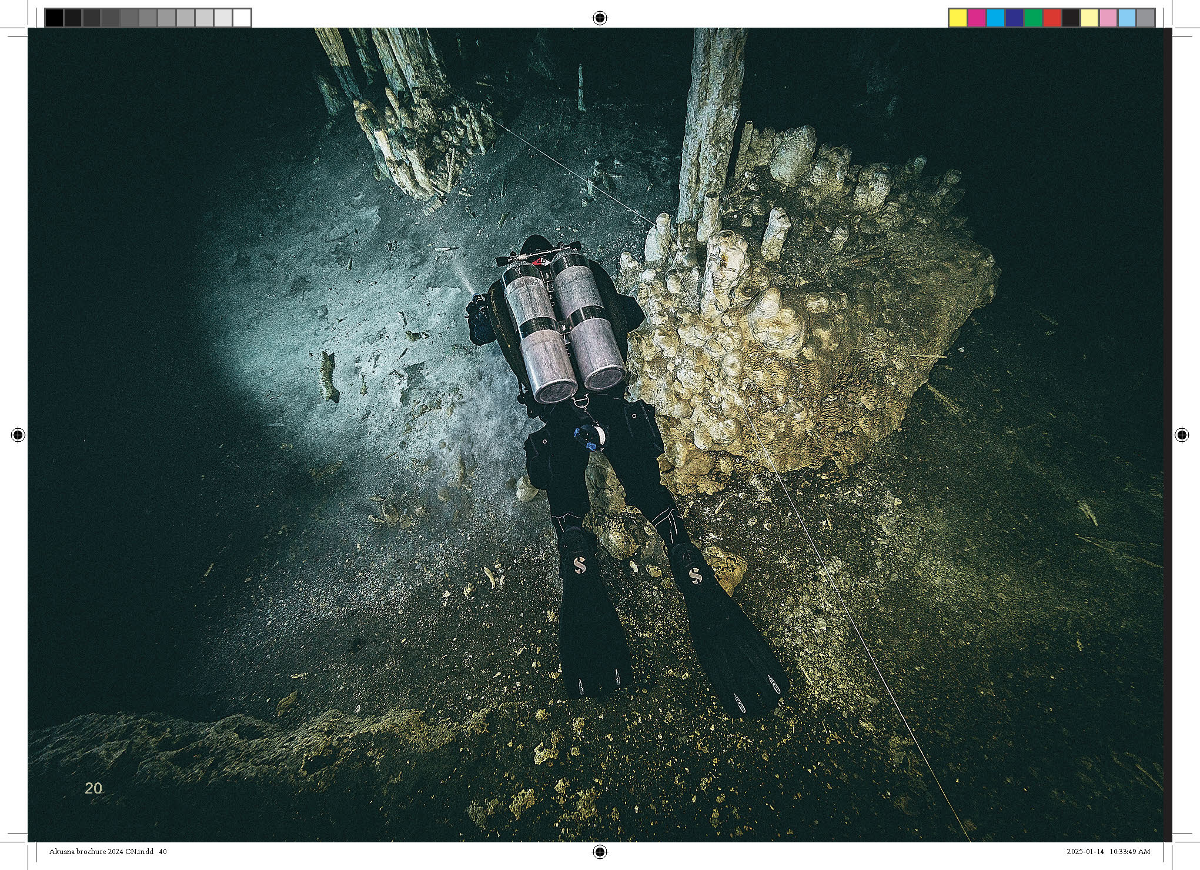Click the right side registration mark
This screenshot has width=1200, height=870.
1181,435
